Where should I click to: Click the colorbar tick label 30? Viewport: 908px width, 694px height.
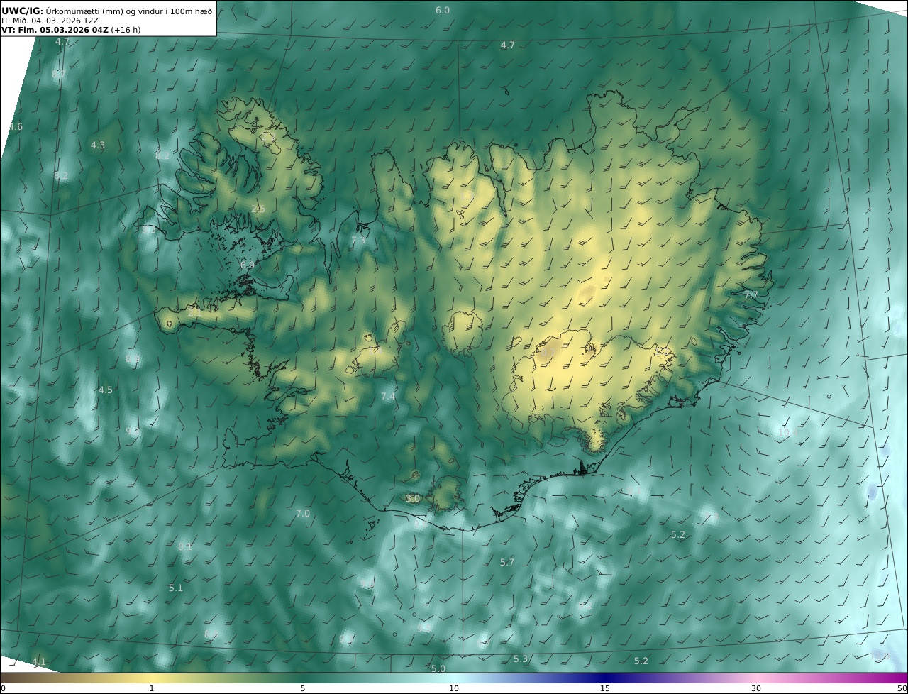click(x=756, y=688)
